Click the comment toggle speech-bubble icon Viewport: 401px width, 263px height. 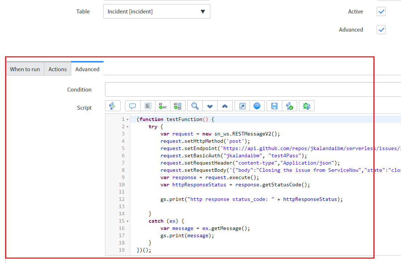133,106
